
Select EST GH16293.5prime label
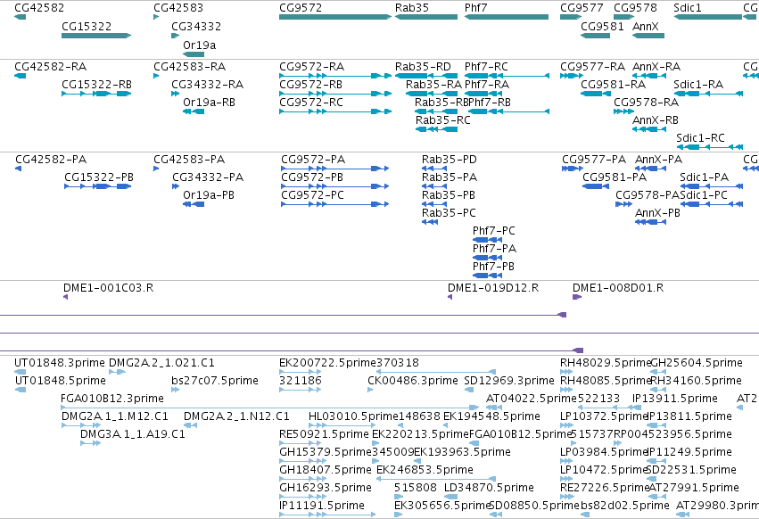(x=326, y=488)
